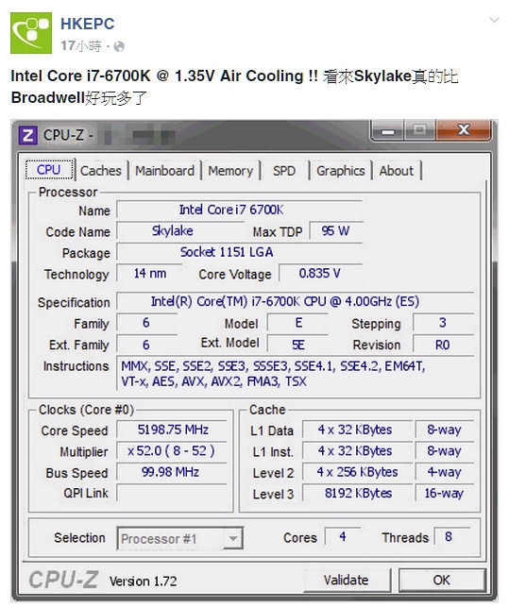The width and height of the screenshot is (509, 607).
Task: Click the L1 Inst. 8-way associativity
Action: (444, 451)
